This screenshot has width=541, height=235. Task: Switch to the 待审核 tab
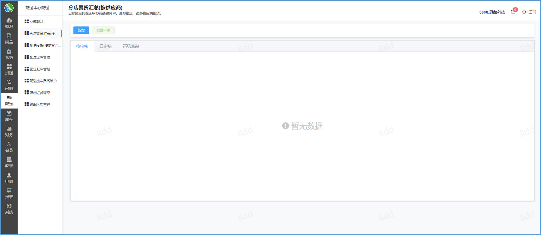82,46
